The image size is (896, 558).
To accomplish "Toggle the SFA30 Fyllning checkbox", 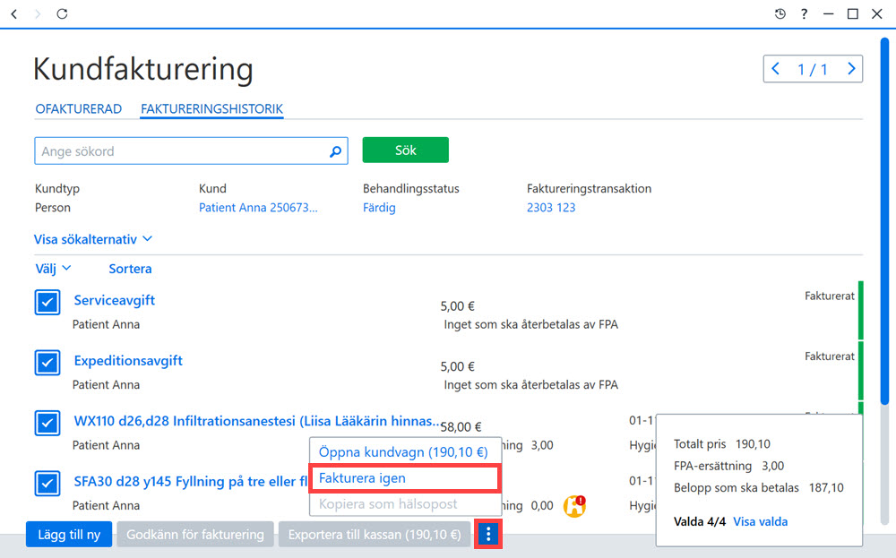I will coord(47,484).
